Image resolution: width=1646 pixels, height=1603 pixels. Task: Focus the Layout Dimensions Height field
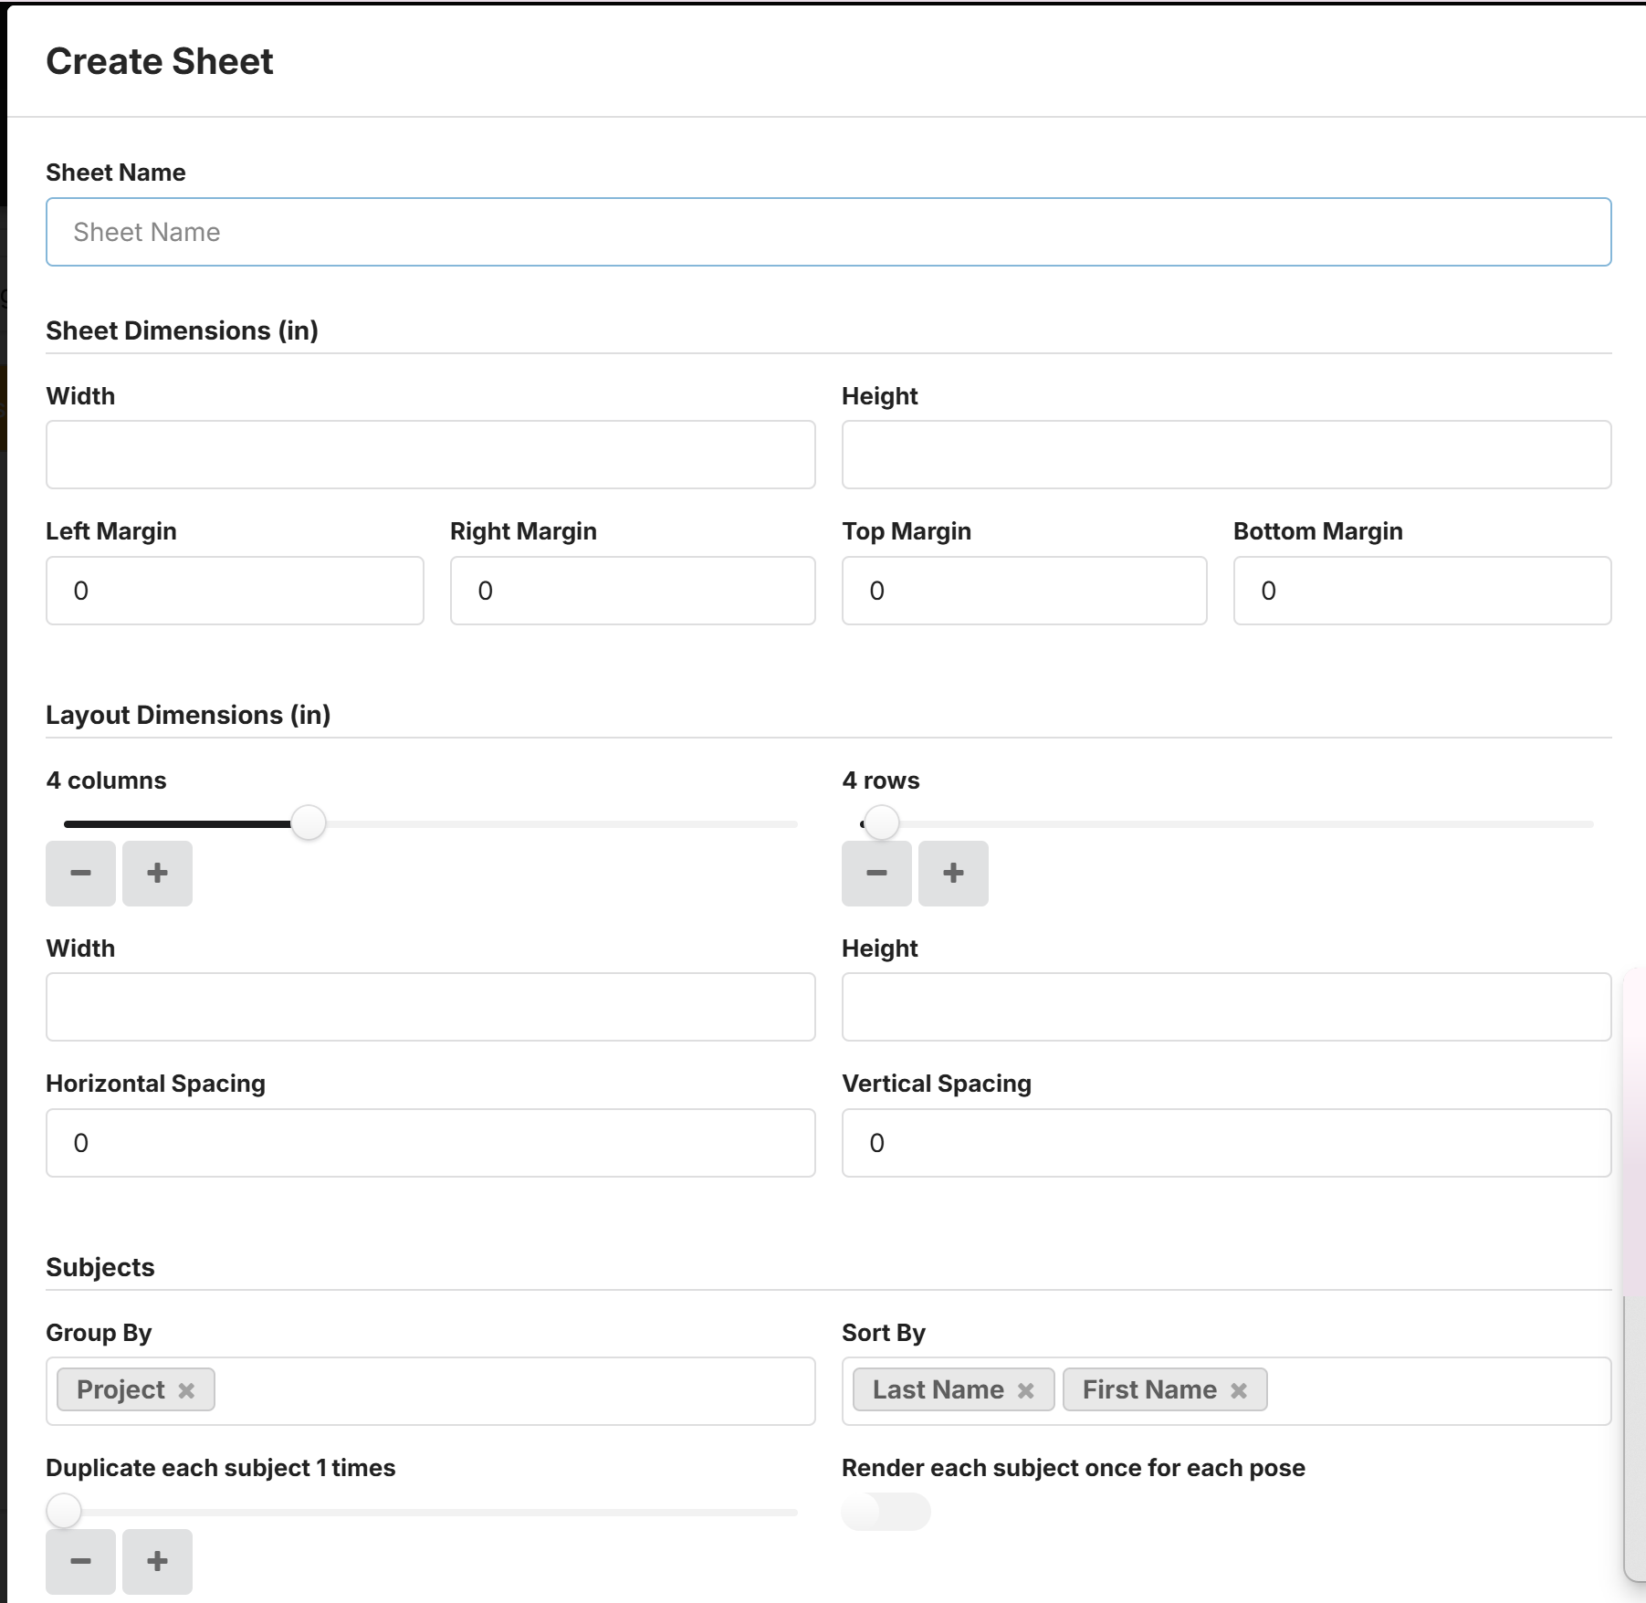click(1226, 1007)
